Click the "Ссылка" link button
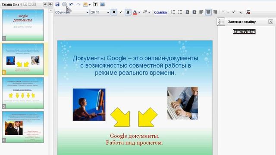 point(160,12)
